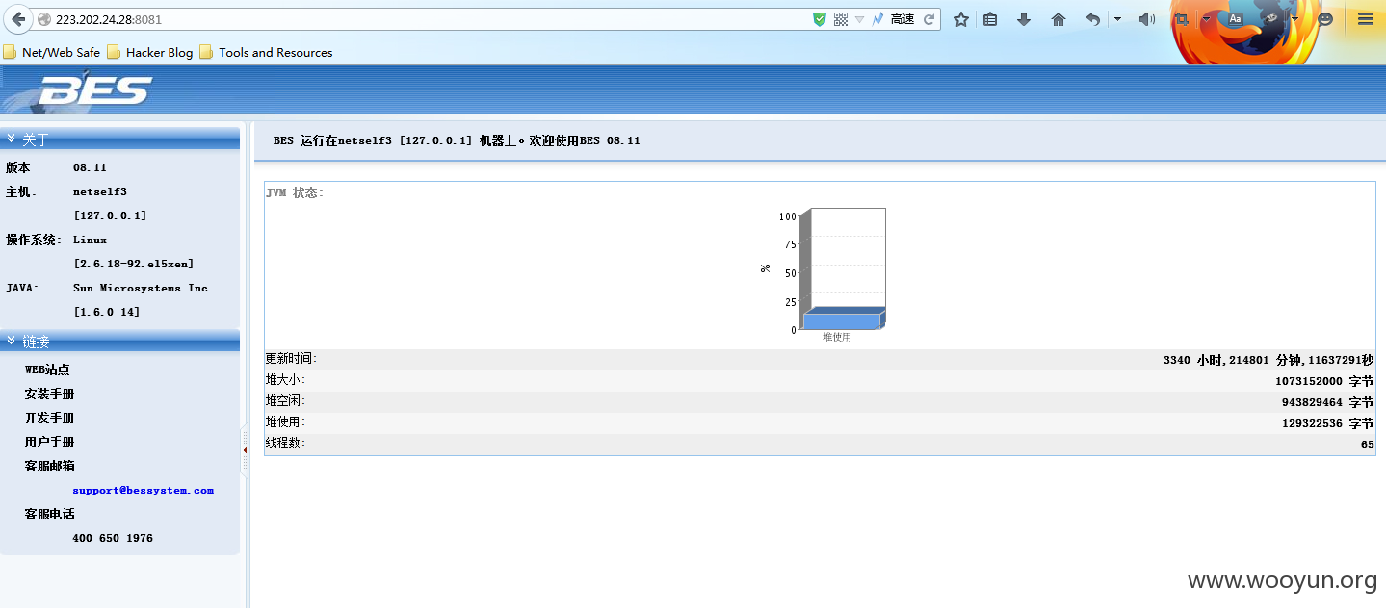Click the green security shield icon
Image resolution: width=1386 pixels, height=608 pixels.
pos(820,19)
